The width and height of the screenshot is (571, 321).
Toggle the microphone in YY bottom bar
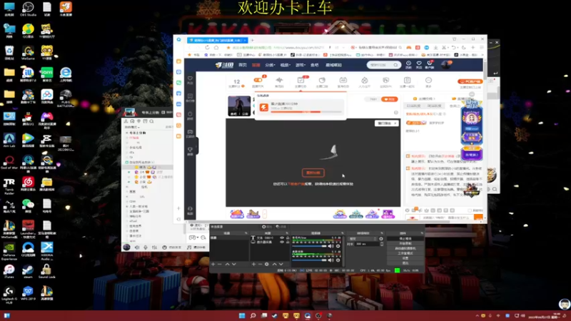[x=146, y=248]
